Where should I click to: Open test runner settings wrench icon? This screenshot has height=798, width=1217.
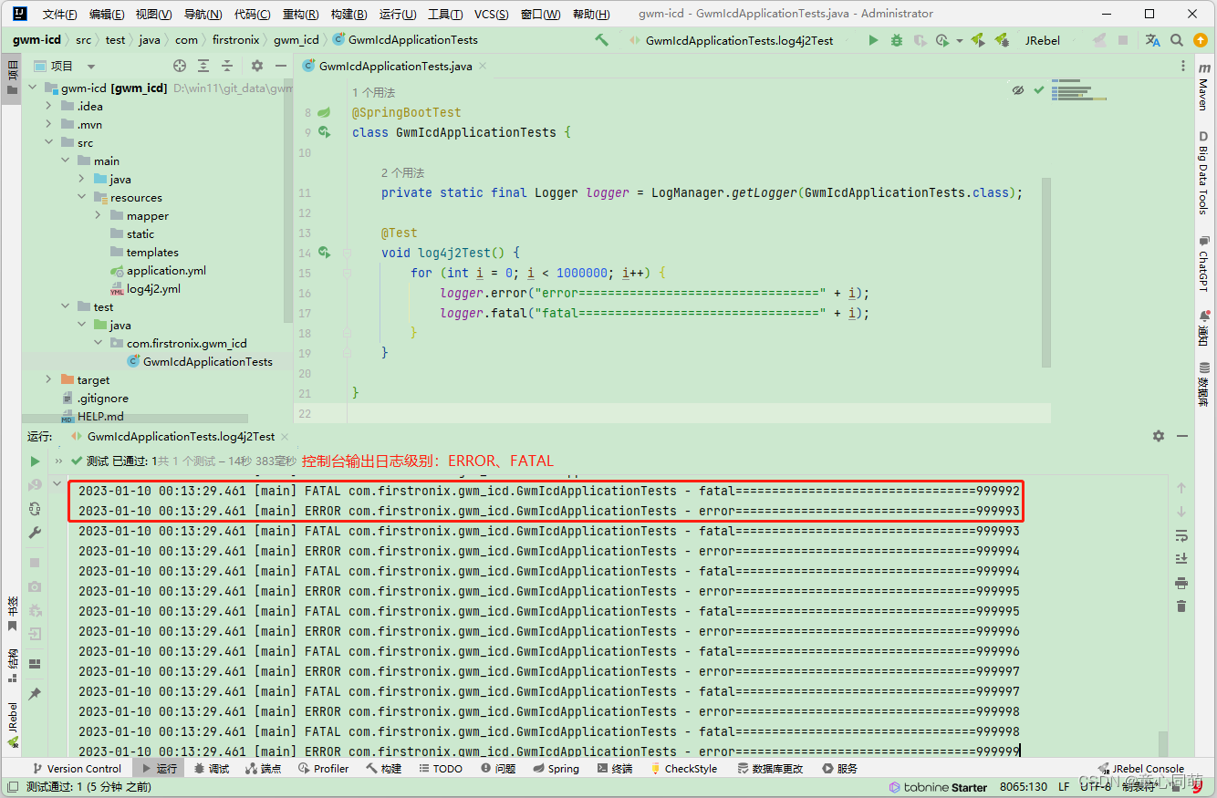[x=34, y=530]
